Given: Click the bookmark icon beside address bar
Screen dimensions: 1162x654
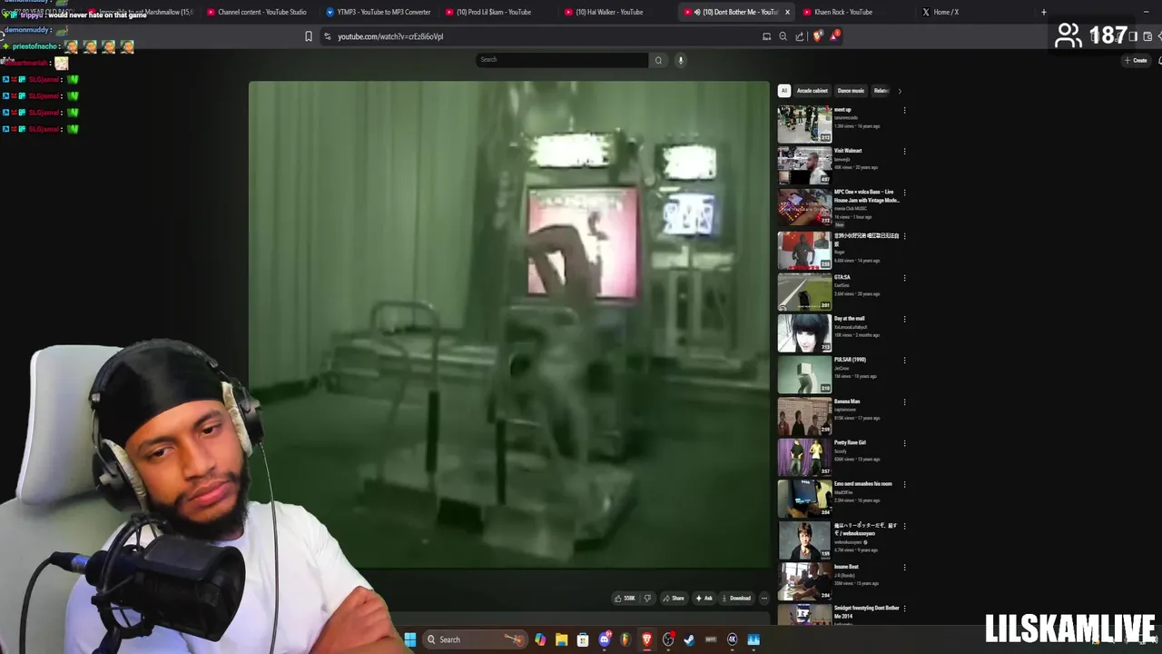Looking at the screenshot, I should (309, 36).
